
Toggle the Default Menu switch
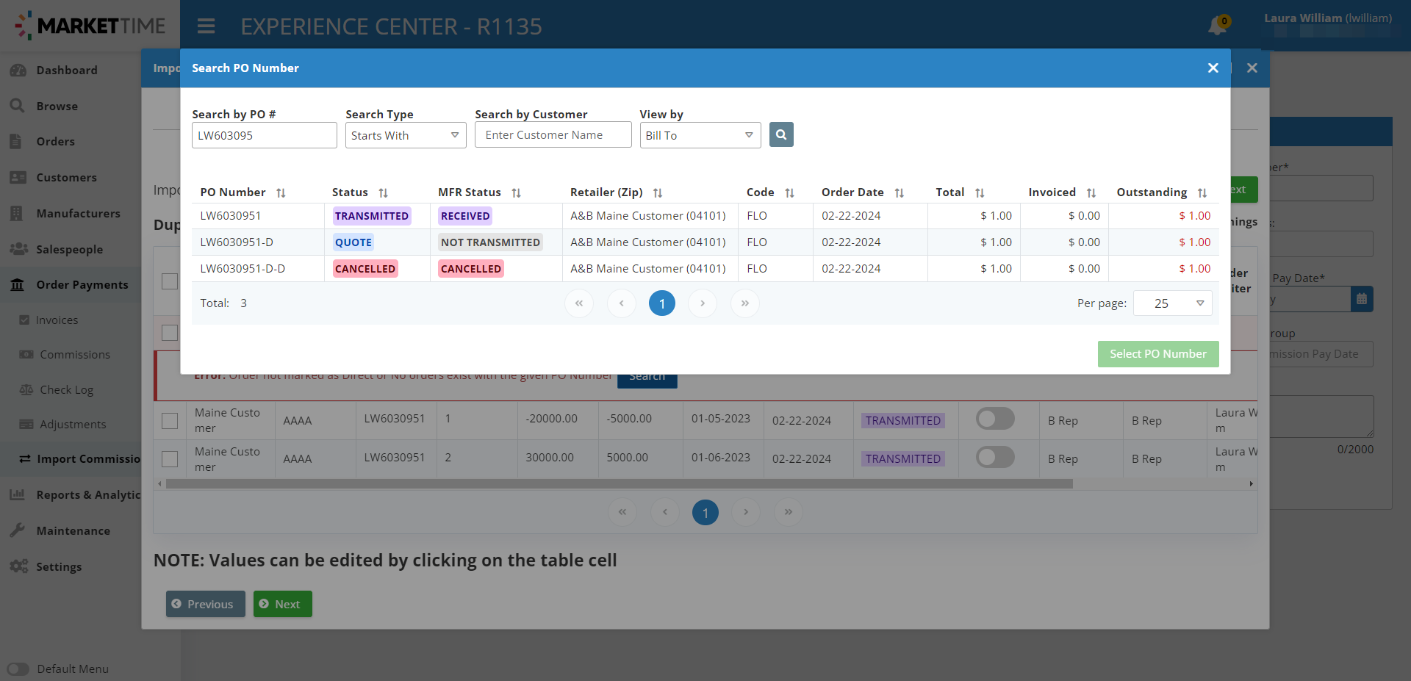click(x=18, y=669)
